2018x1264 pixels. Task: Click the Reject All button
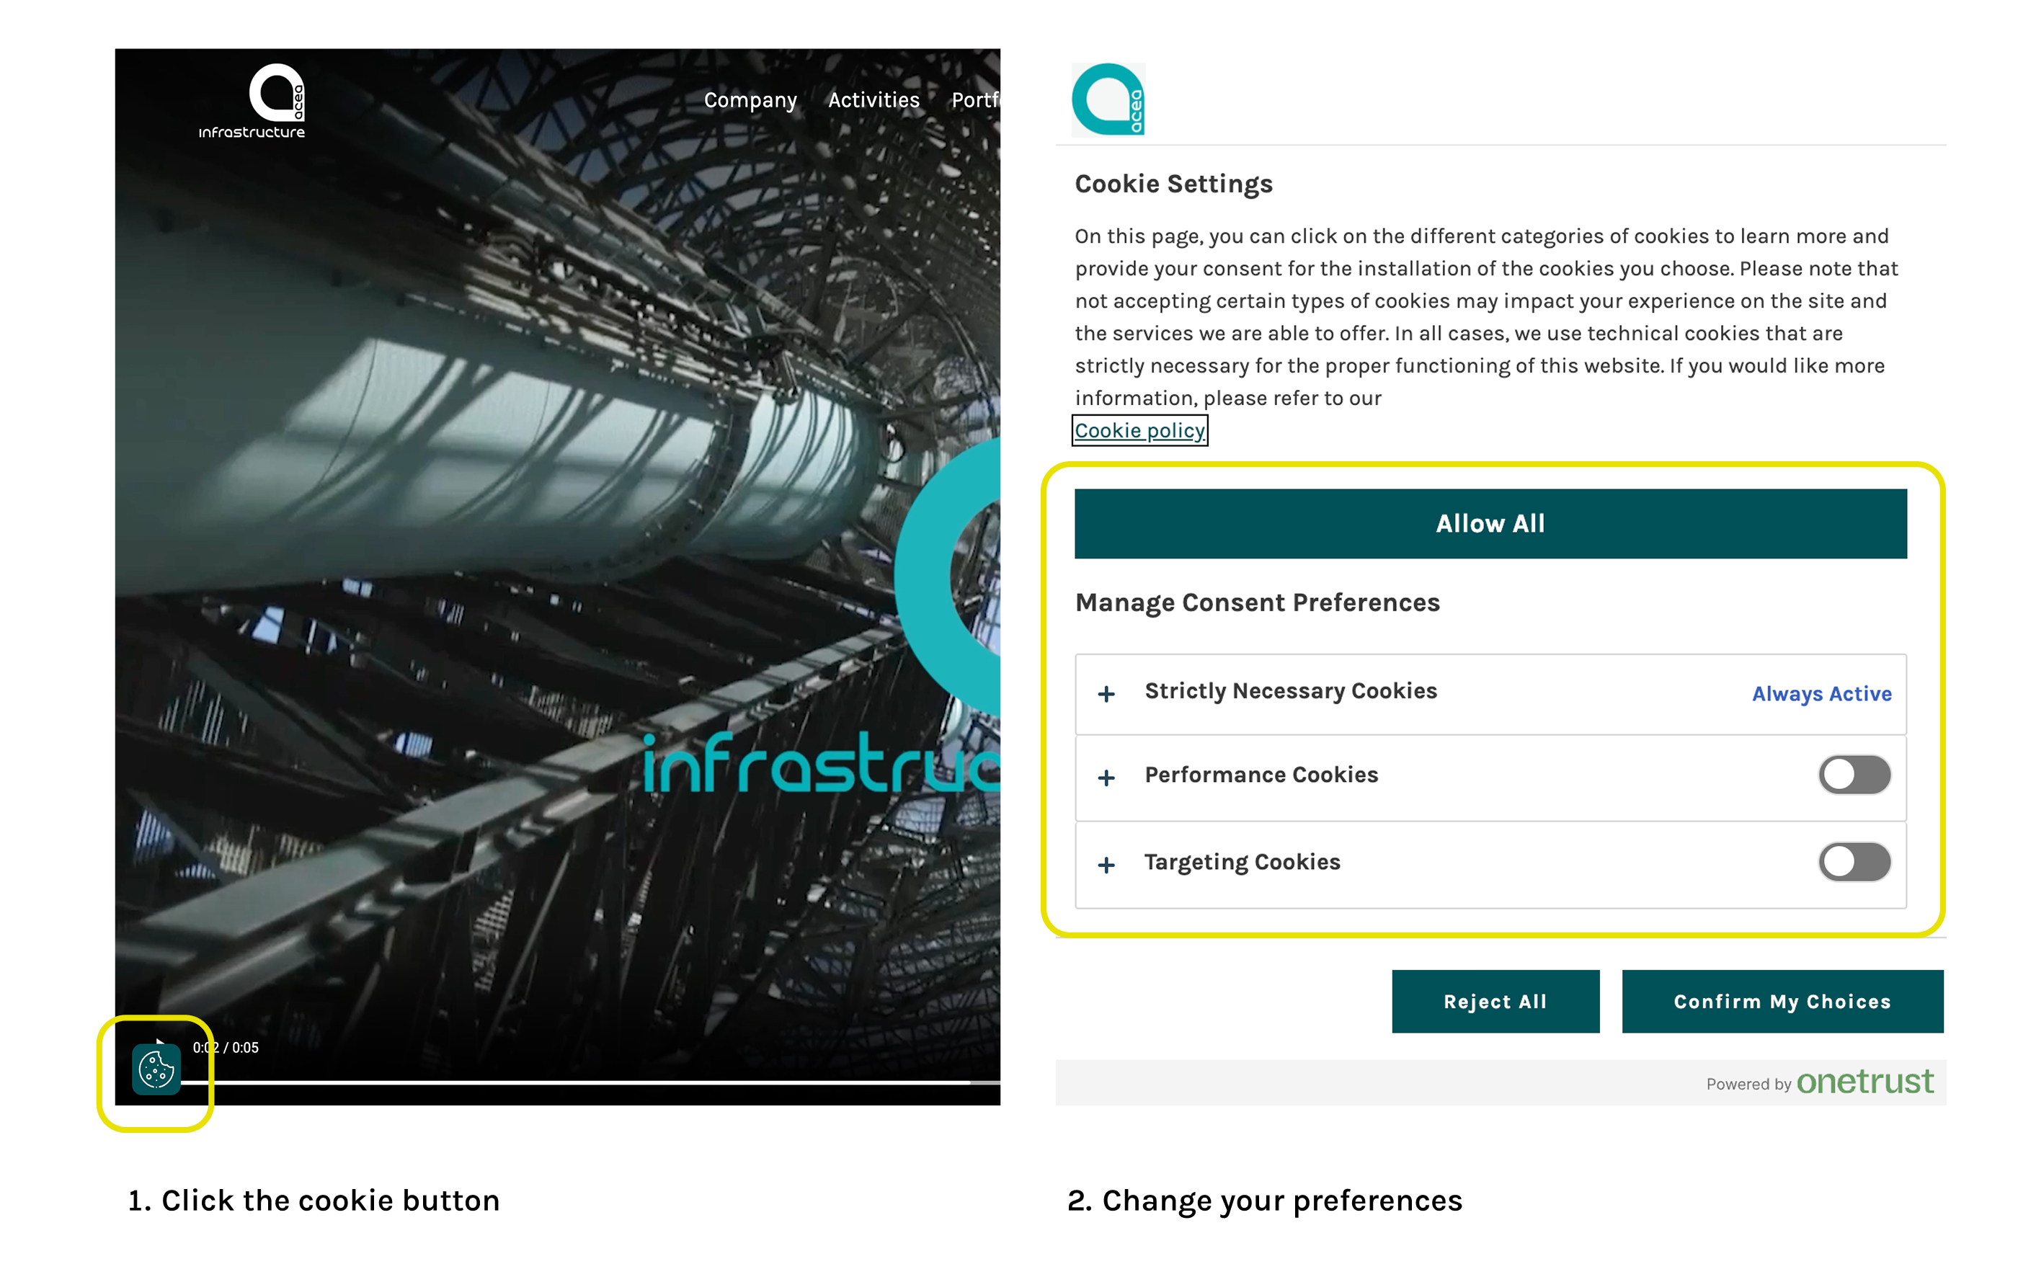pyautogui.click(x=1495, y=1002)
